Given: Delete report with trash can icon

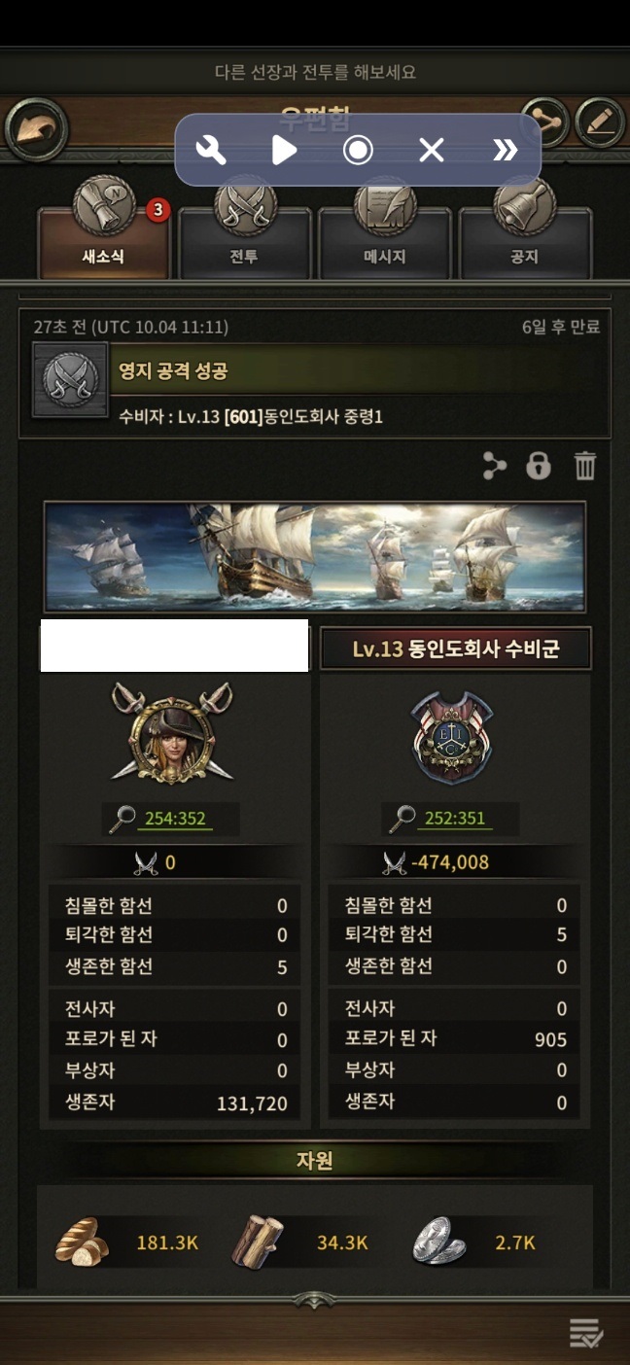Looking at the screenshot, I should pyautogui.click(x=584, y=467).
